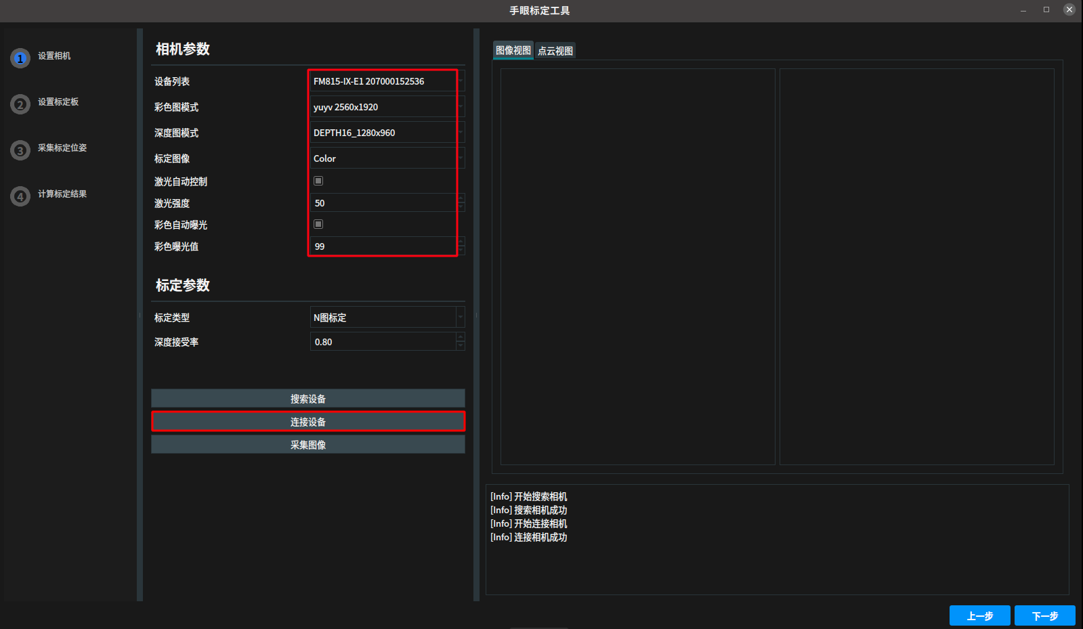Click log line 搜索相机成功
The image size is (1083, 629).
pos(529,510)
